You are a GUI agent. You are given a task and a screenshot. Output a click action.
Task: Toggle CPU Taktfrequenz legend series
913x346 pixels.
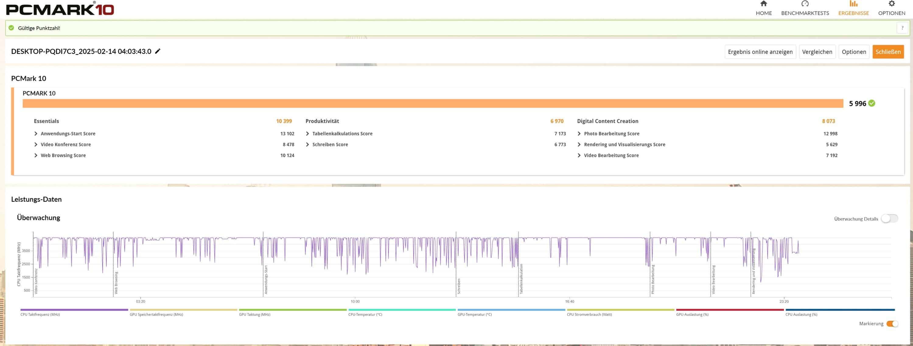74,310
